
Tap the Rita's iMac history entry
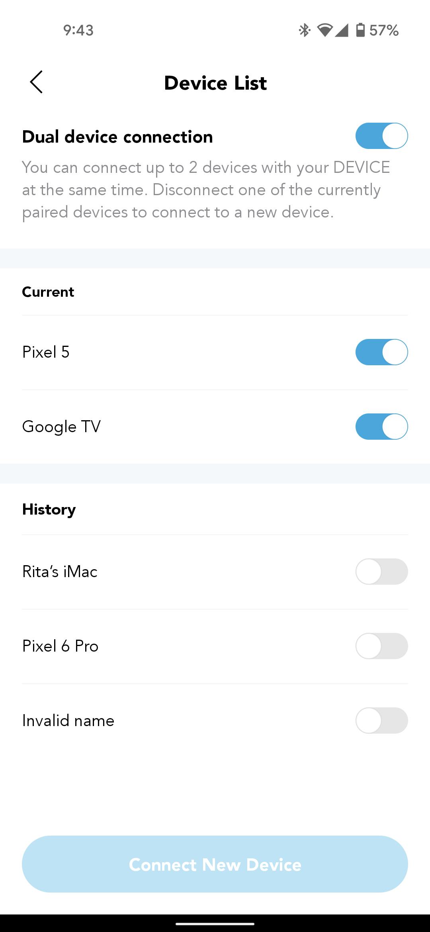(x=60, y=572)
